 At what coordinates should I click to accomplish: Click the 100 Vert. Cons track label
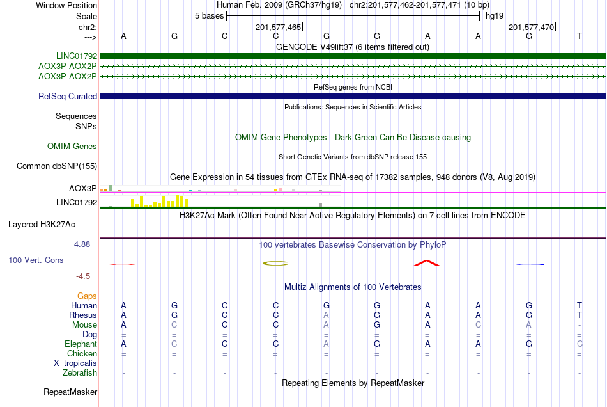point(36,260)
